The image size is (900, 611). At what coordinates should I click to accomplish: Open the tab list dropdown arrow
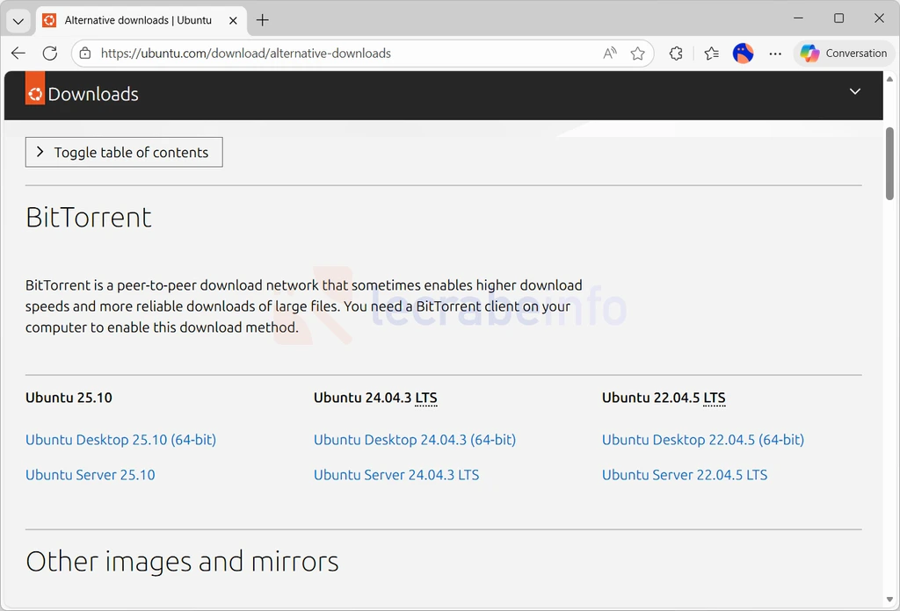tap(18, 20)
